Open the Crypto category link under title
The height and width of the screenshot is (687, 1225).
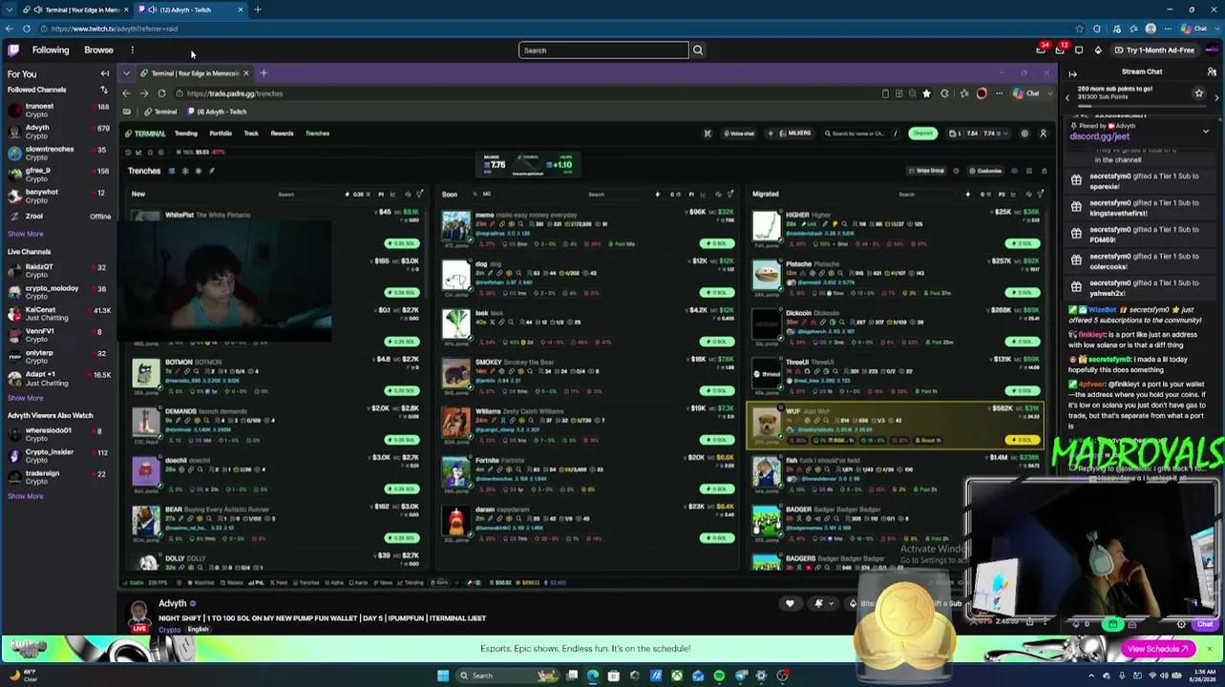[169, 630]
